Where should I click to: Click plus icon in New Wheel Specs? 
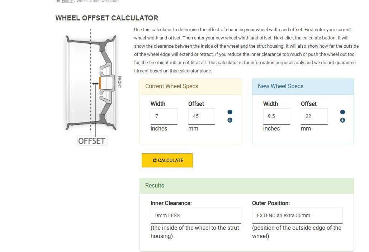tap(342, 120)
